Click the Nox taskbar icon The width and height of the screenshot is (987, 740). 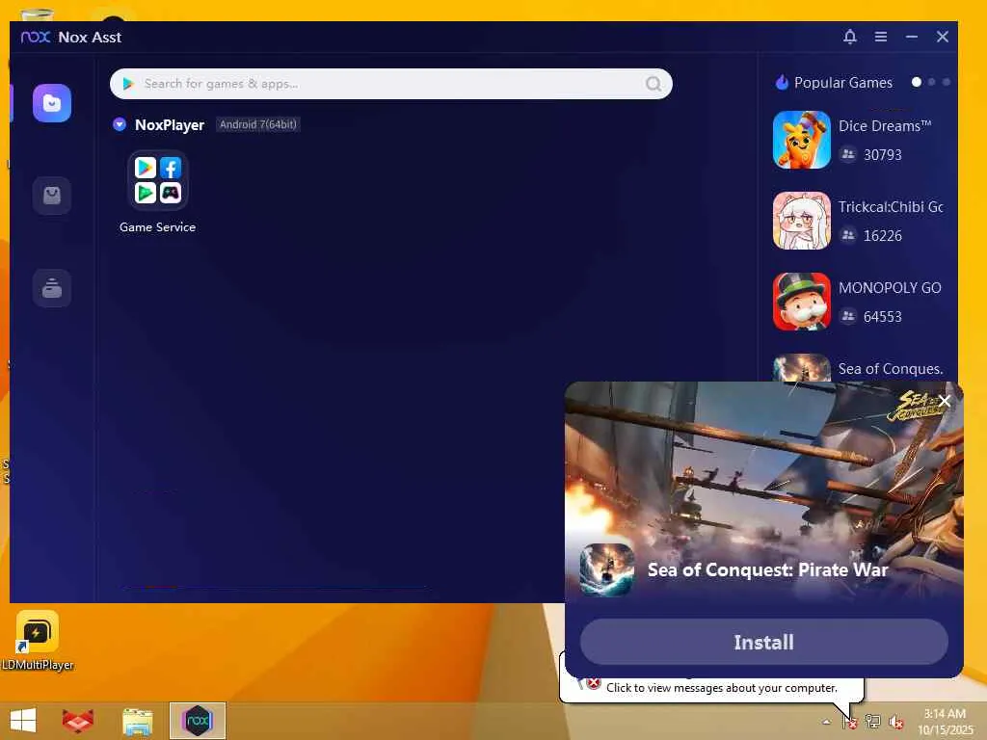197,721
